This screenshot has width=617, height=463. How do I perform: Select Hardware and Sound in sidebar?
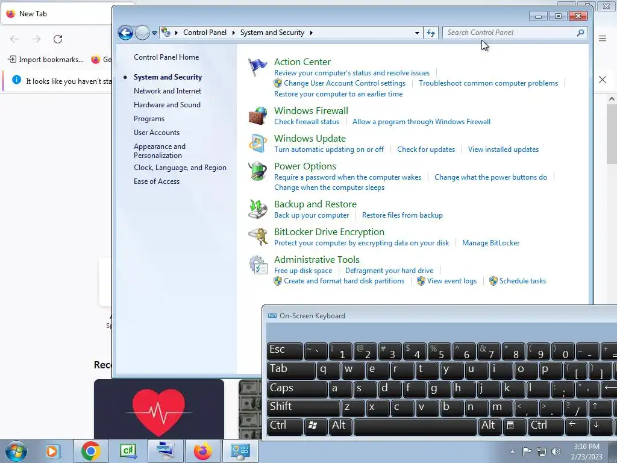(x=167, y=105)
